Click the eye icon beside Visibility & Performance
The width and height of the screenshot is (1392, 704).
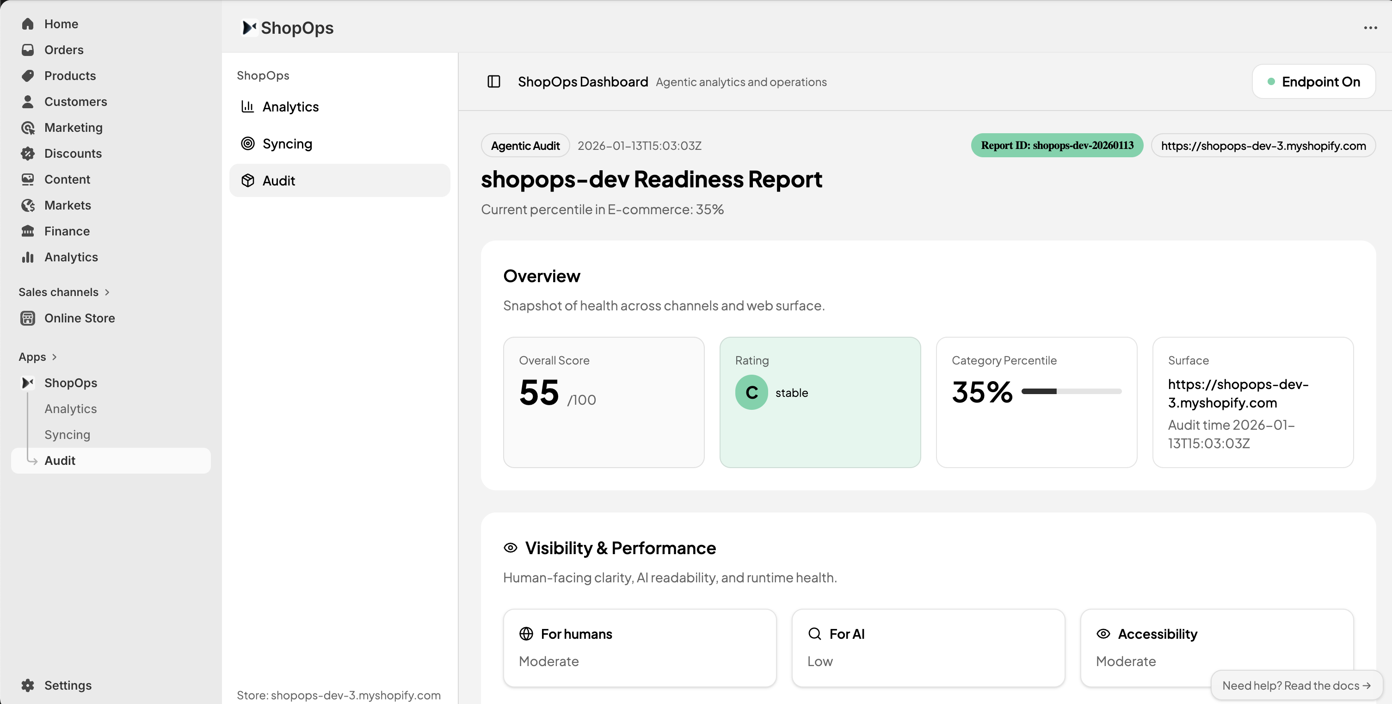[510, 547]
